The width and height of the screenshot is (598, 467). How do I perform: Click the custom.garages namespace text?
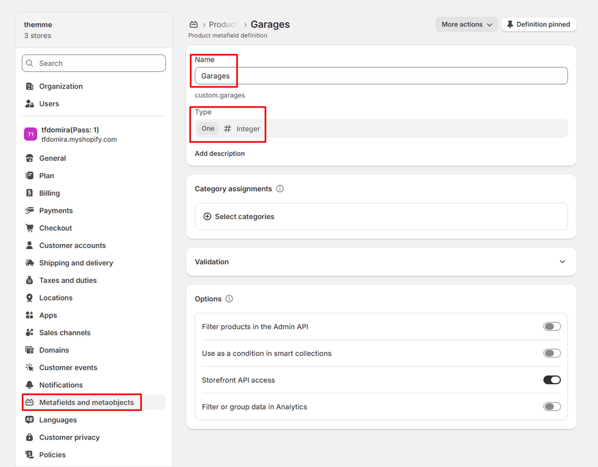[x=220, y=95]
